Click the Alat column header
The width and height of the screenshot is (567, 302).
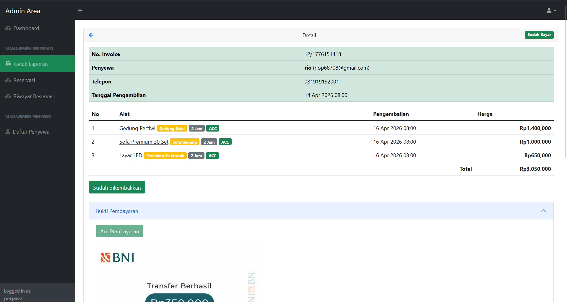(x=124, y=114)
